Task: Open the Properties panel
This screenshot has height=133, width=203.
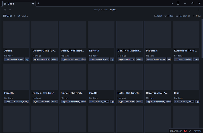Action: (x=183, y=16)
